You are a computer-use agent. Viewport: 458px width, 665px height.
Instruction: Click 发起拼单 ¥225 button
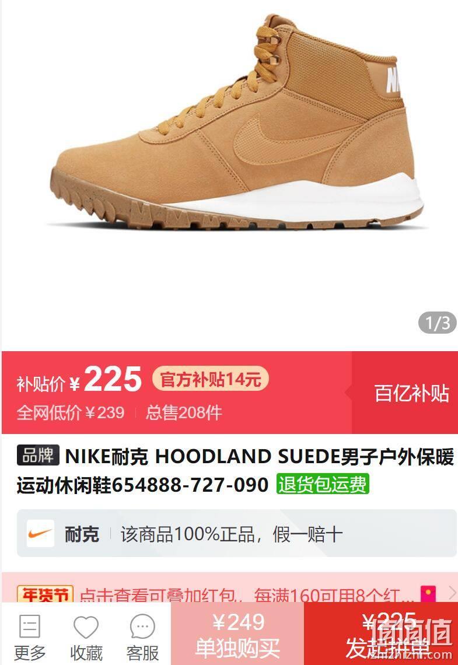coord(381,633)
